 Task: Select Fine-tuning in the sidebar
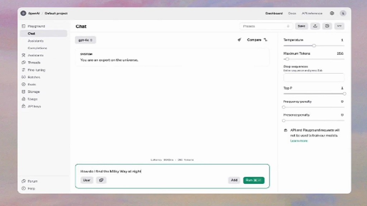(x=36, y=70)
